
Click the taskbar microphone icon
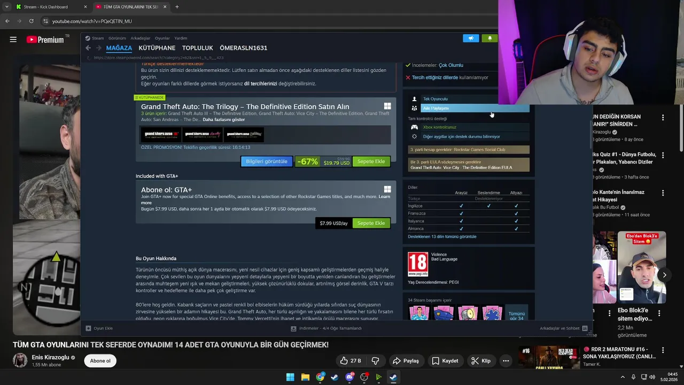pos(633,377)
